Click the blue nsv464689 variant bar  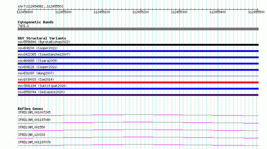pyautogui.click(x=138, y=64)
